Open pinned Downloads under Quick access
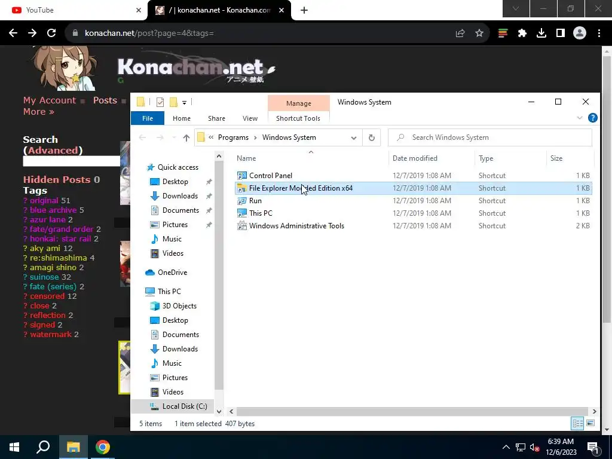612x459 pixels. [180, 196]
